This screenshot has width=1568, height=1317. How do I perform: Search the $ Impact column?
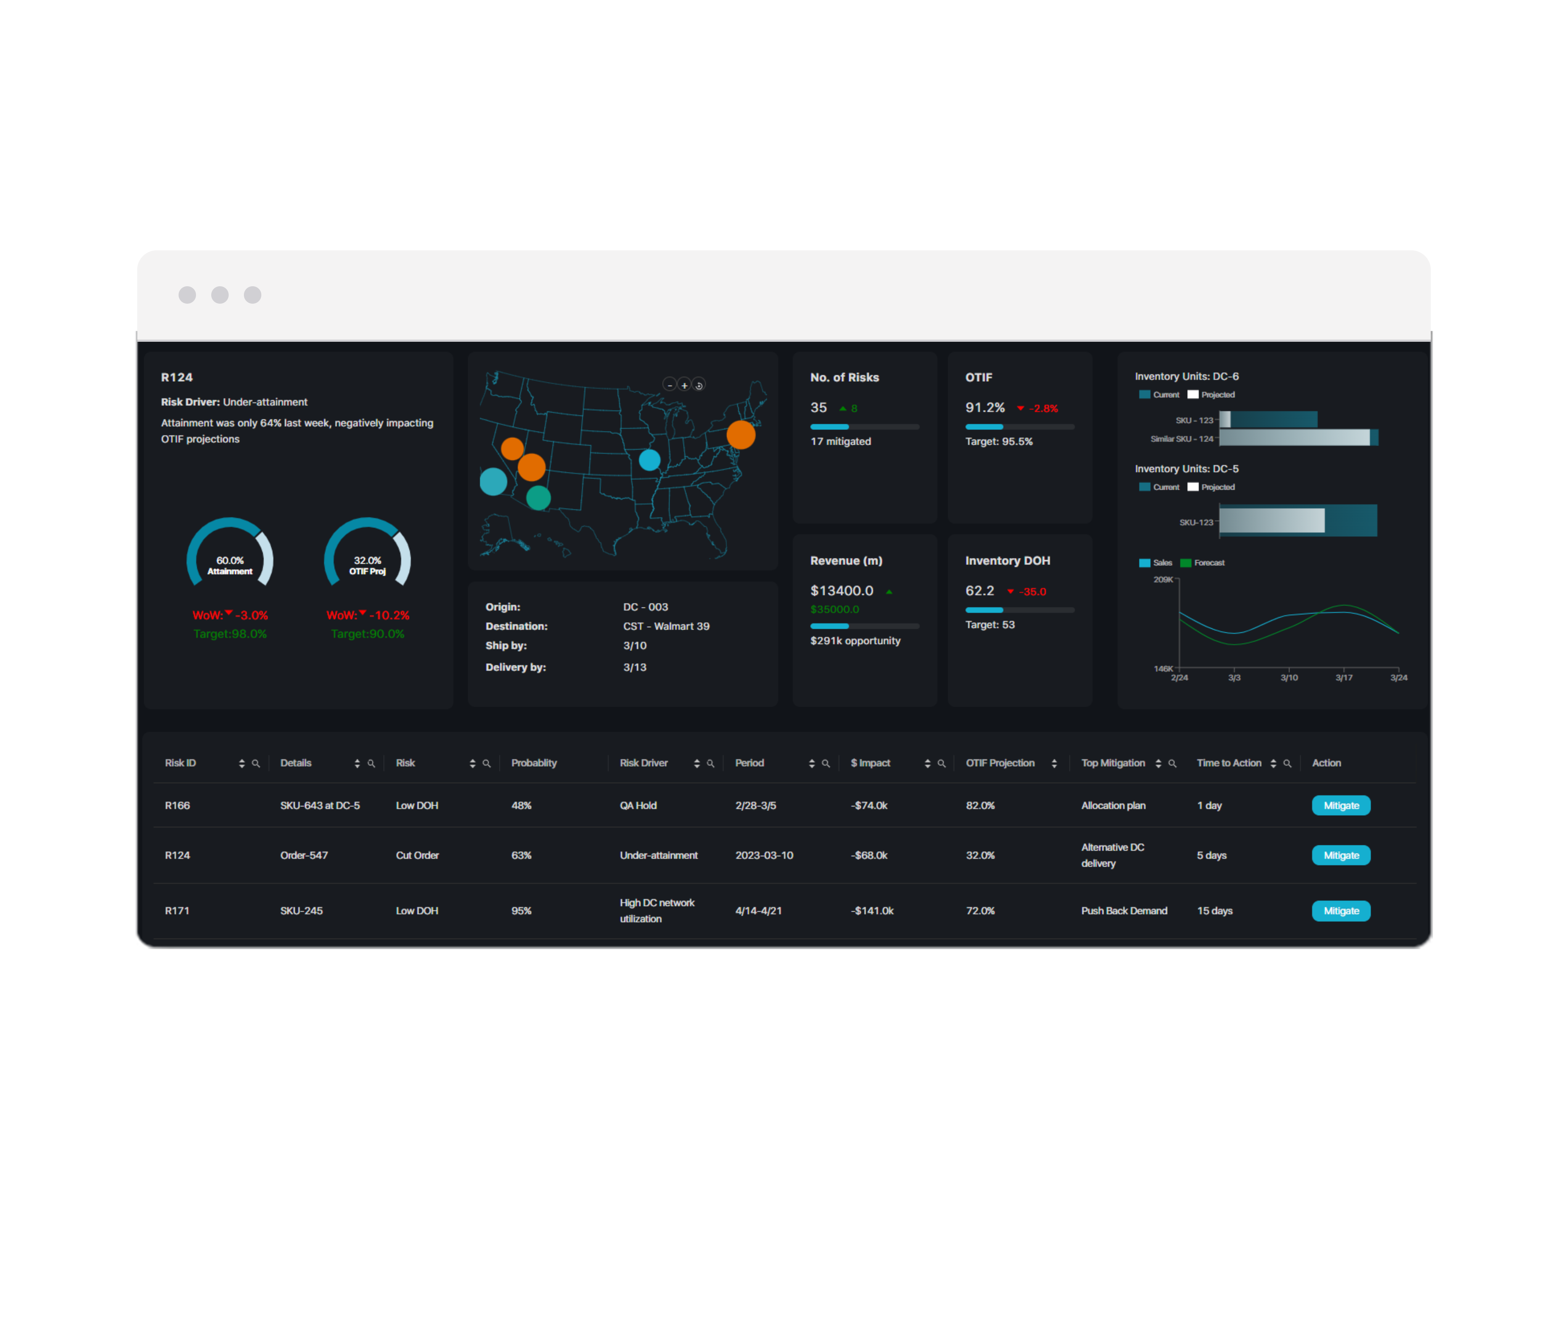click(941, 763)
